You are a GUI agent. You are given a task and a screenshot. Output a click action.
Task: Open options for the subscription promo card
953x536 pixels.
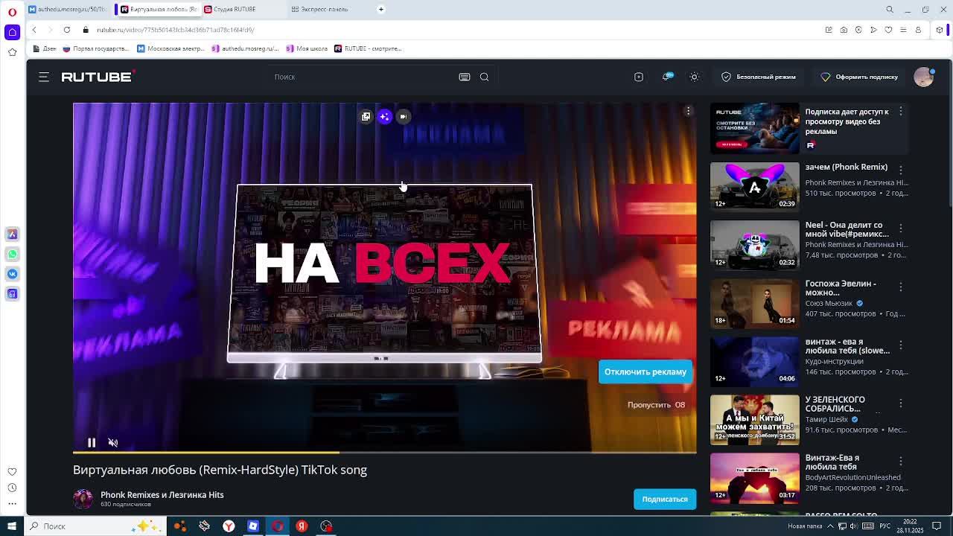(x=901, y=111)
